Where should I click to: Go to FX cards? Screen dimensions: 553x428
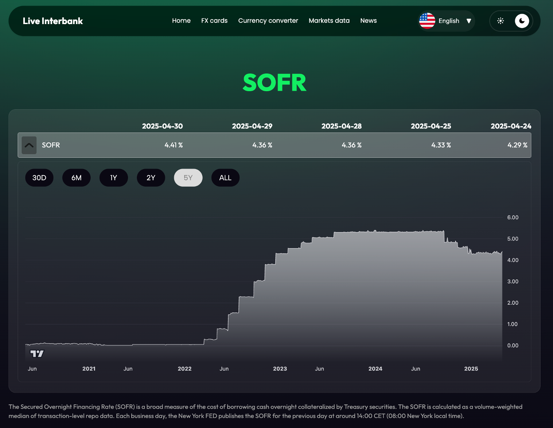(214, 20)
